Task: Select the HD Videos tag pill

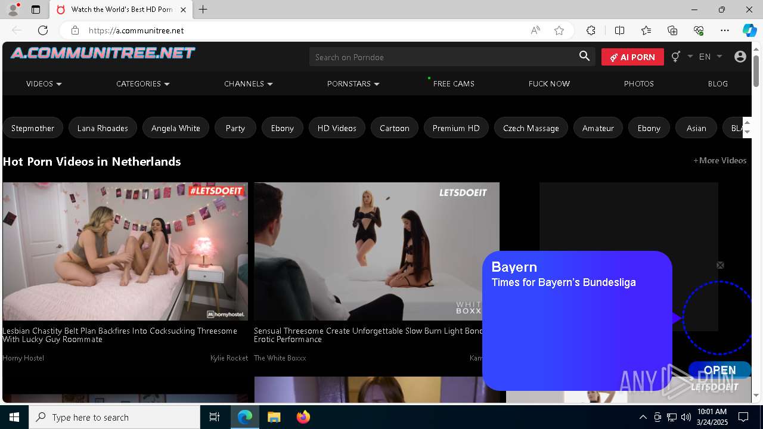Action: coord(337,128)
